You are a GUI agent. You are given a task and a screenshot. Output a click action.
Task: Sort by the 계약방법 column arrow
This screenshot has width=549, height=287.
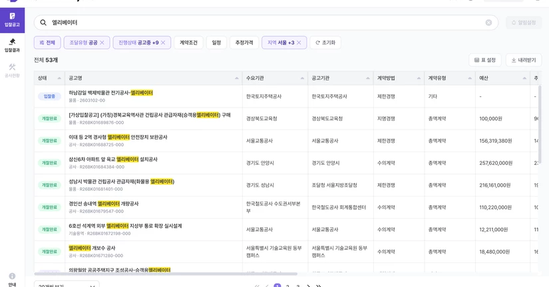click(419, 78)
